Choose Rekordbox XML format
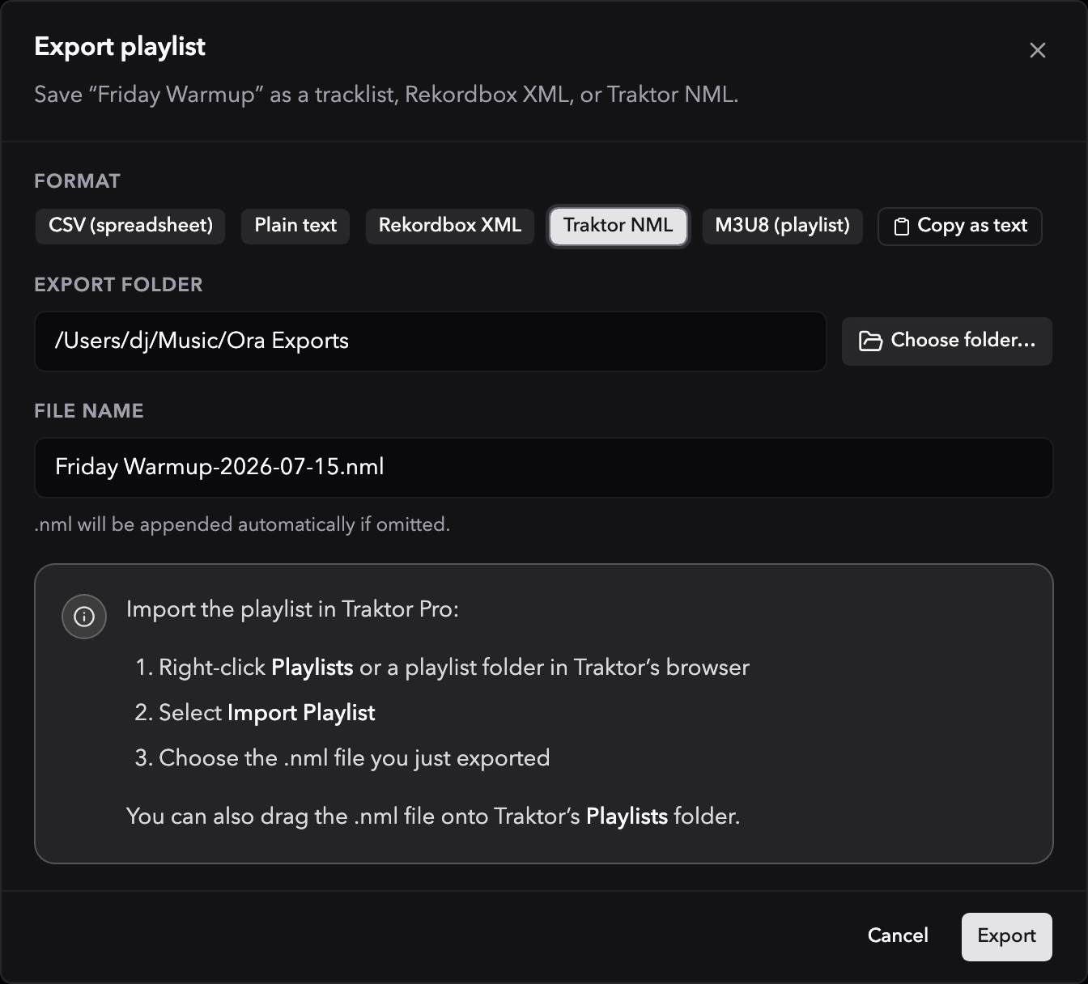The height and width of the screenshot is (984, 1088). click(x=450, y=226)
